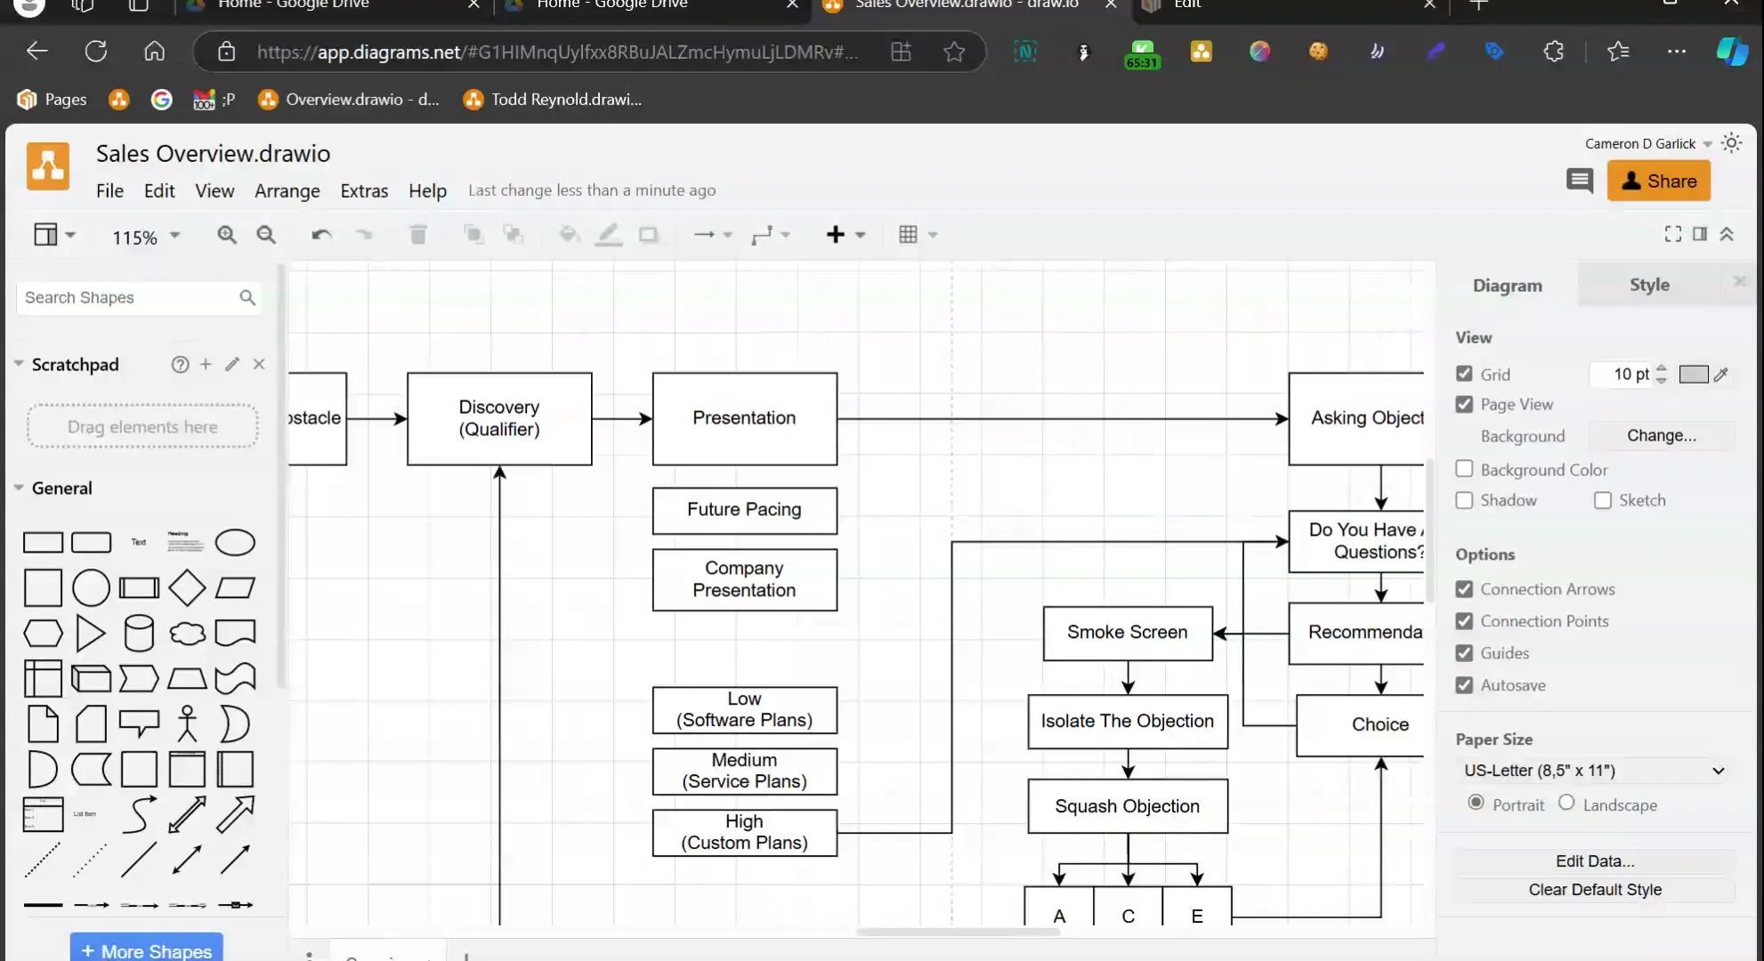Switch to the Style tab

pos(1649,284)
